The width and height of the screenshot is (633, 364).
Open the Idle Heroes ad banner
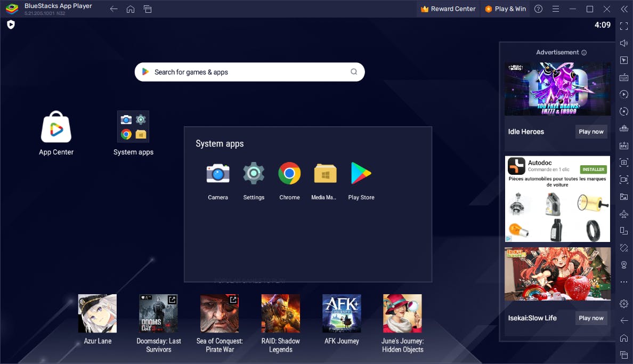coord(557,89)
